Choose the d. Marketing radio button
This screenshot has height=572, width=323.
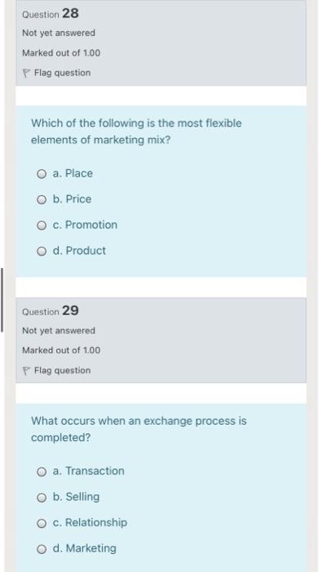coord(42,548)
